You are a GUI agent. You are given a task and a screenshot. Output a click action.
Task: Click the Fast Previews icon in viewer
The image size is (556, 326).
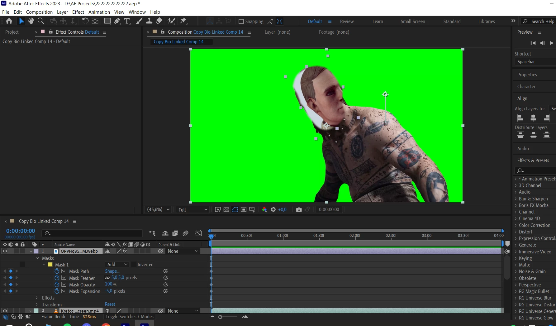tap(218, 209)
